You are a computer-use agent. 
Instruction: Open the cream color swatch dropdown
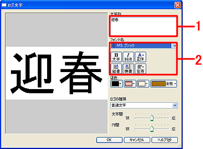coord(143,84)
